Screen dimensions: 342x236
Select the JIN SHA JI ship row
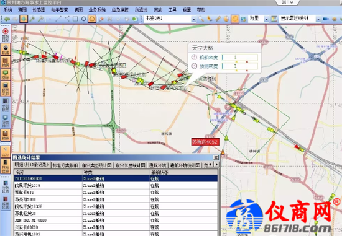click(116, 220)
